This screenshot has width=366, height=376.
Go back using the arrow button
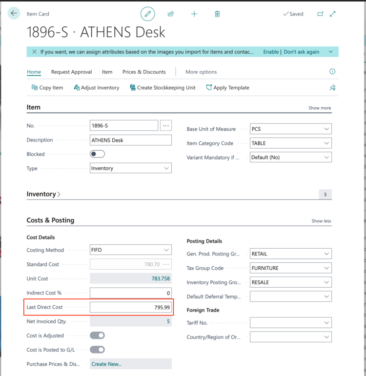(x=14, y=13)
